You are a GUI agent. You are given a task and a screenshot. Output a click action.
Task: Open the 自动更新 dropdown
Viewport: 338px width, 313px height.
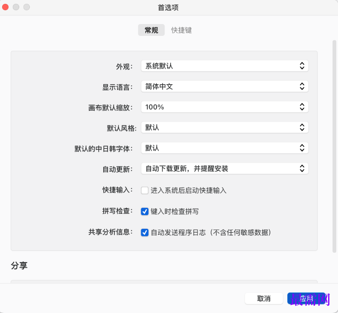(x=224, y=168)
